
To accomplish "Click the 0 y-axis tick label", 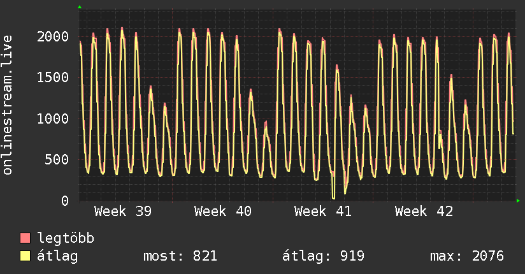I will pyautogui.click(x=64, y=201).
